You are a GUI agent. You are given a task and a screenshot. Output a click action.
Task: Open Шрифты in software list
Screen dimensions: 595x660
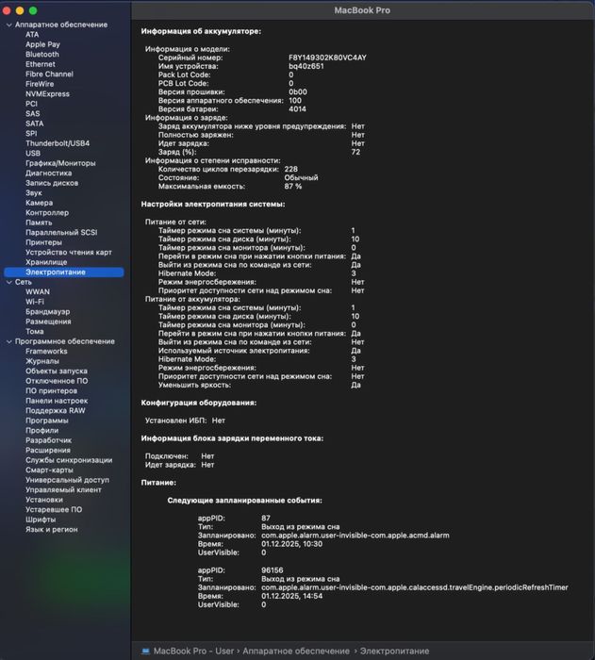(x=41, y=520)
